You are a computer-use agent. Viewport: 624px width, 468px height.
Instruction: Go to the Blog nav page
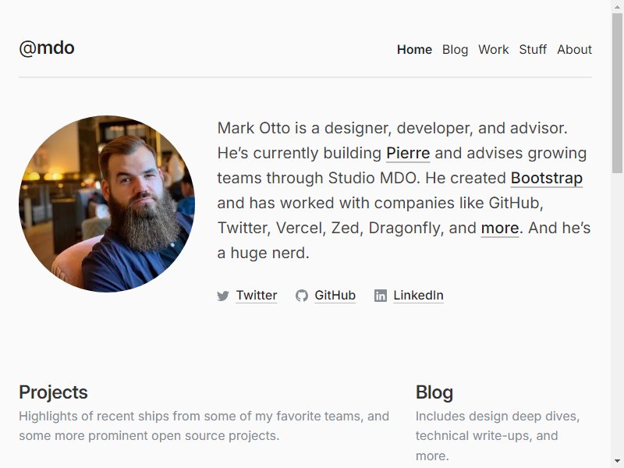pos(455,49)
